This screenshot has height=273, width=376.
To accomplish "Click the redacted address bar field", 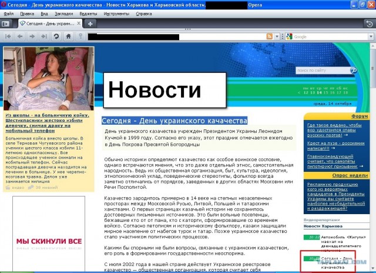I will 176,36.
